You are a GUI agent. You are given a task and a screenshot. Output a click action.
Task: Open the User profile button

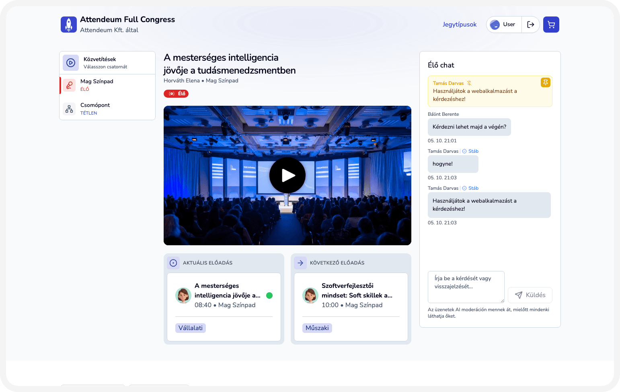click(x=504, y=25)
